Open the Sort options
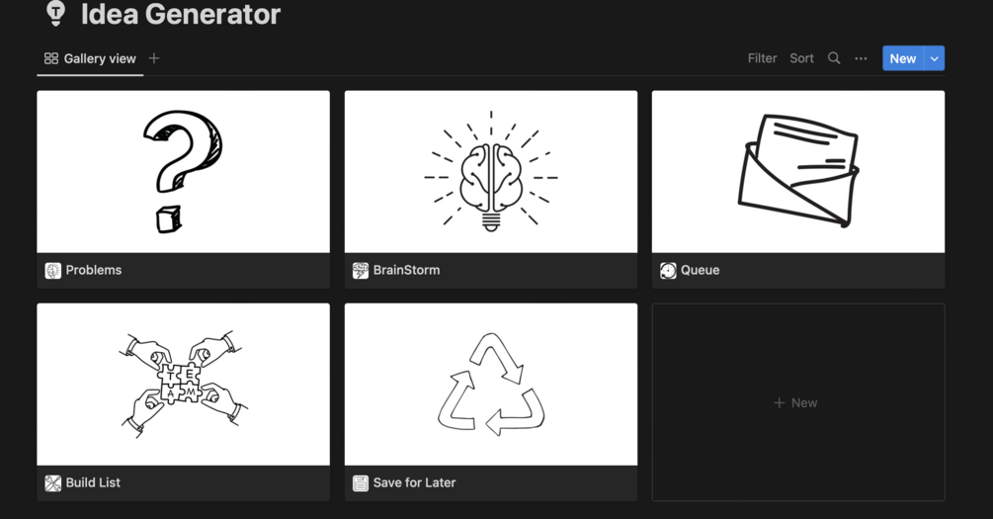 tap(801, 58)
